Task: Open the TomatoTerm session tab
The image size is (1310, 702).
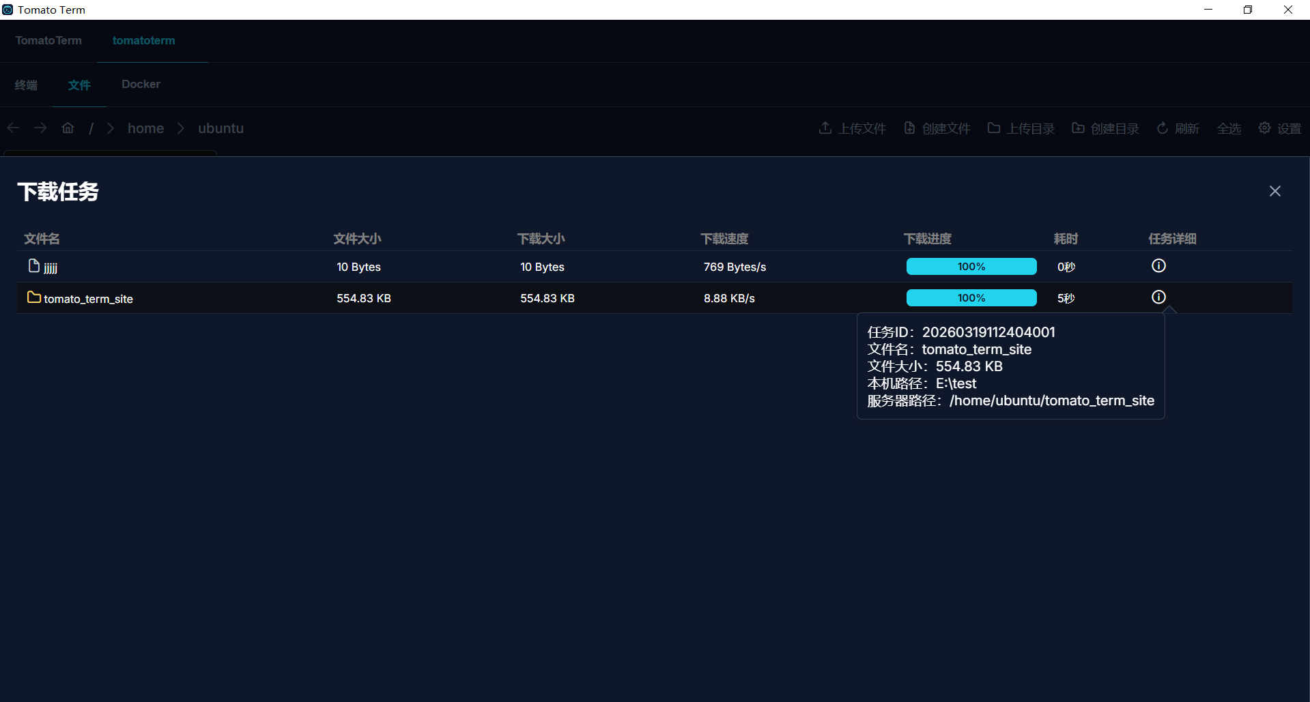Action: tap(48, 41)
